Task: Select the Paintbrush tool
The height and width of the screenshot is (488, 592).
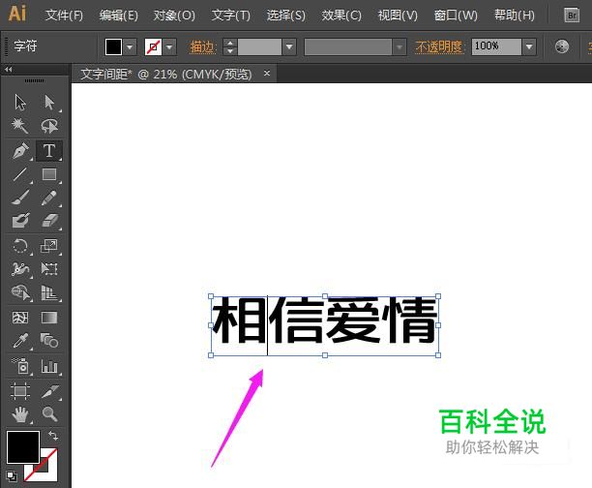Action: [x=20, y=198]
